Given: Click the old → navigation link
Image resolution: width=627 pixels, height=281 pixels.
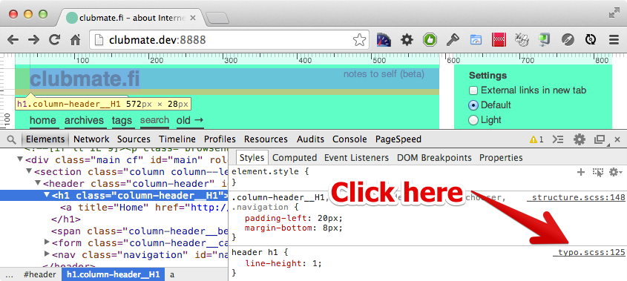Looking at the screenshot, I should pos(190,120).
